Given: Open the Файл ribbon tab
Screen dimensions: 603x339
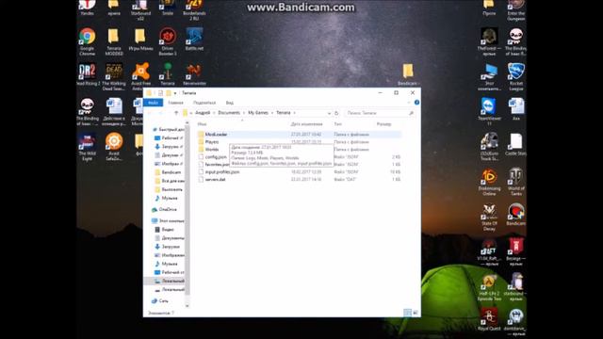Looking at the screenshot, I should pyautogui.click(x=153, y=103).
